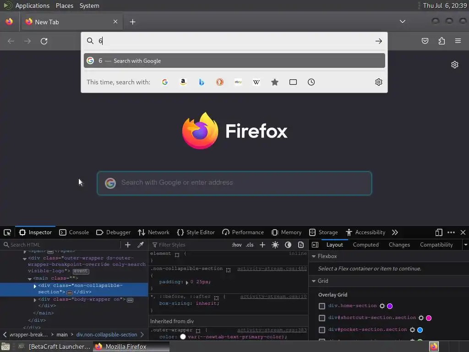Open Firefox application menu (hamburger)
Image resolution: width=469 pixels, height=352 pixels.
[458, 41]
